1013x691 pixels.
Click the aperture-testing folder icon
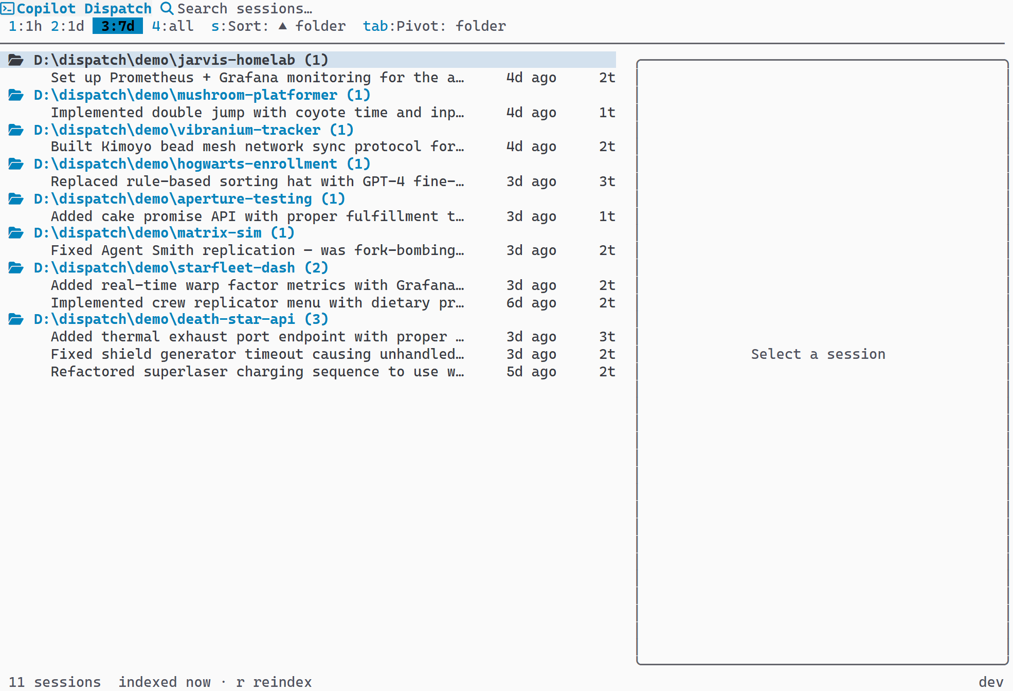[x=15, y=198]
